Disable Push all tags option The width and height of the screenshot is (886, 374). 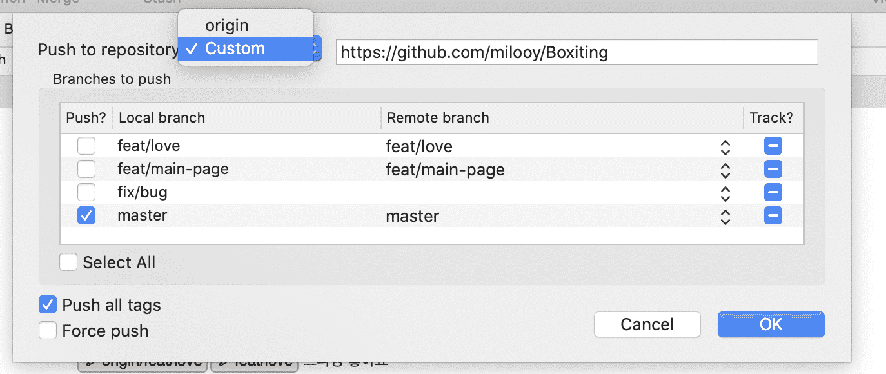click(48, 304)
